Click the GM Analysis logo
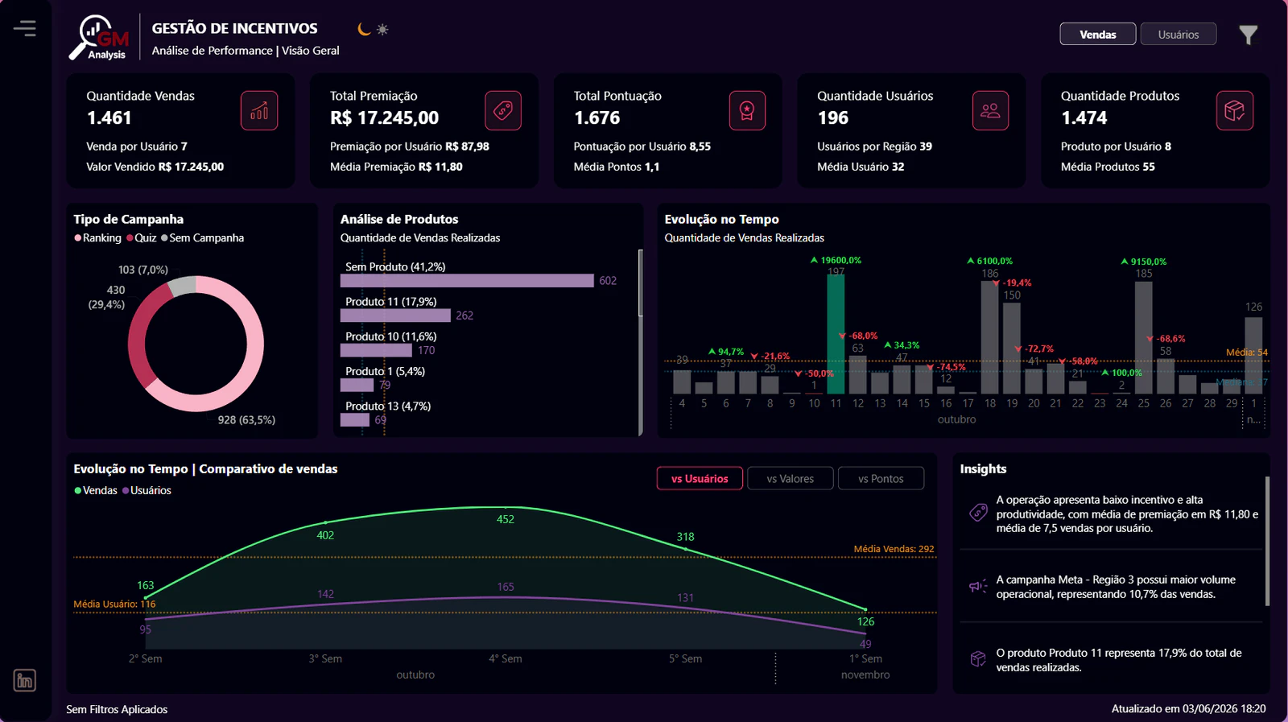The height and width of the screenshot is (722, 1288). [x=100, y=38]
